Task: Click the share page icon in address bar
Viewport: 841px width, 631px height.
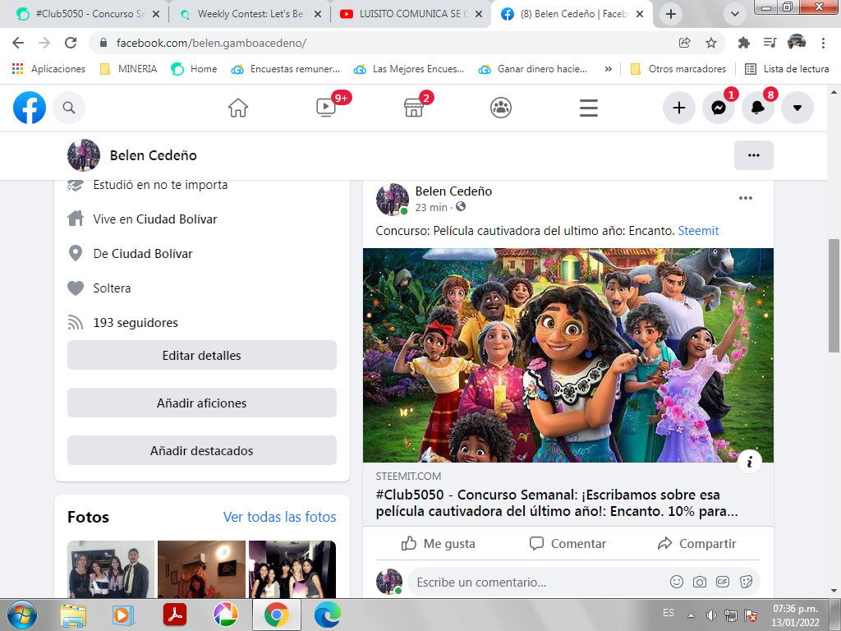Action: coord(684,43)
